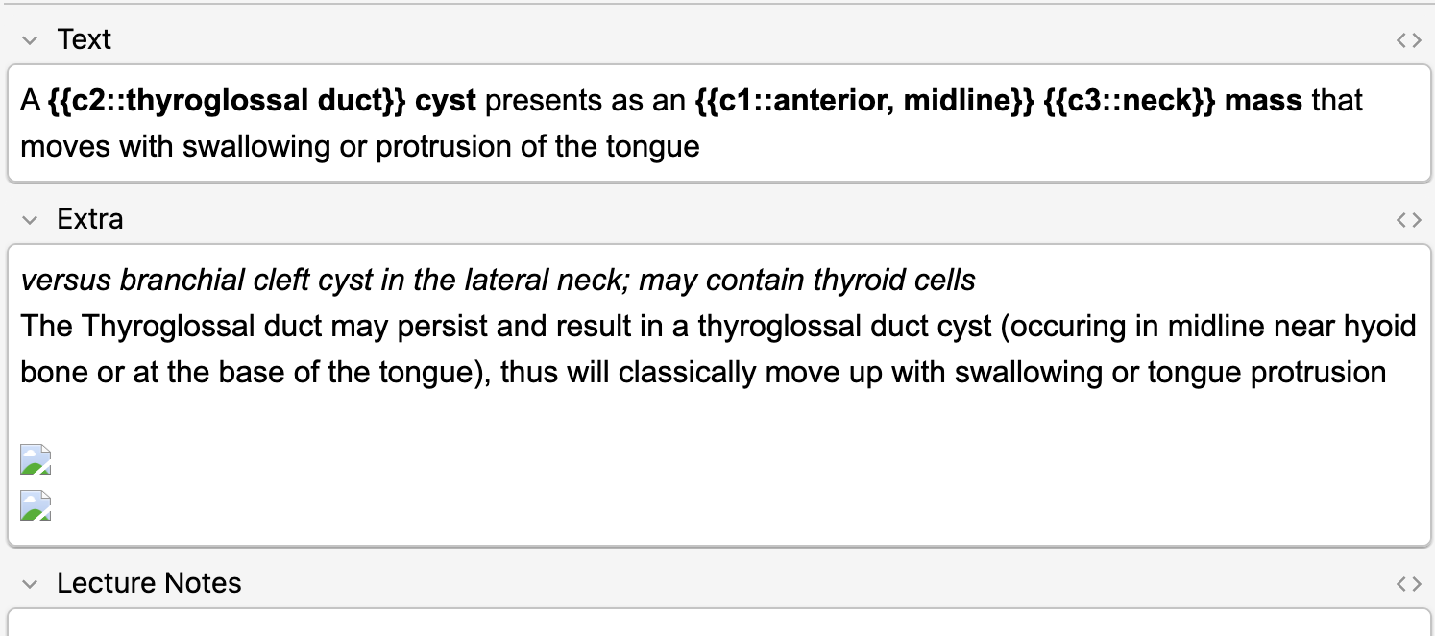The image size is (1435, 636).
Task: Place cursor in the c1 anterior, midline cloze
Action: 857,101
